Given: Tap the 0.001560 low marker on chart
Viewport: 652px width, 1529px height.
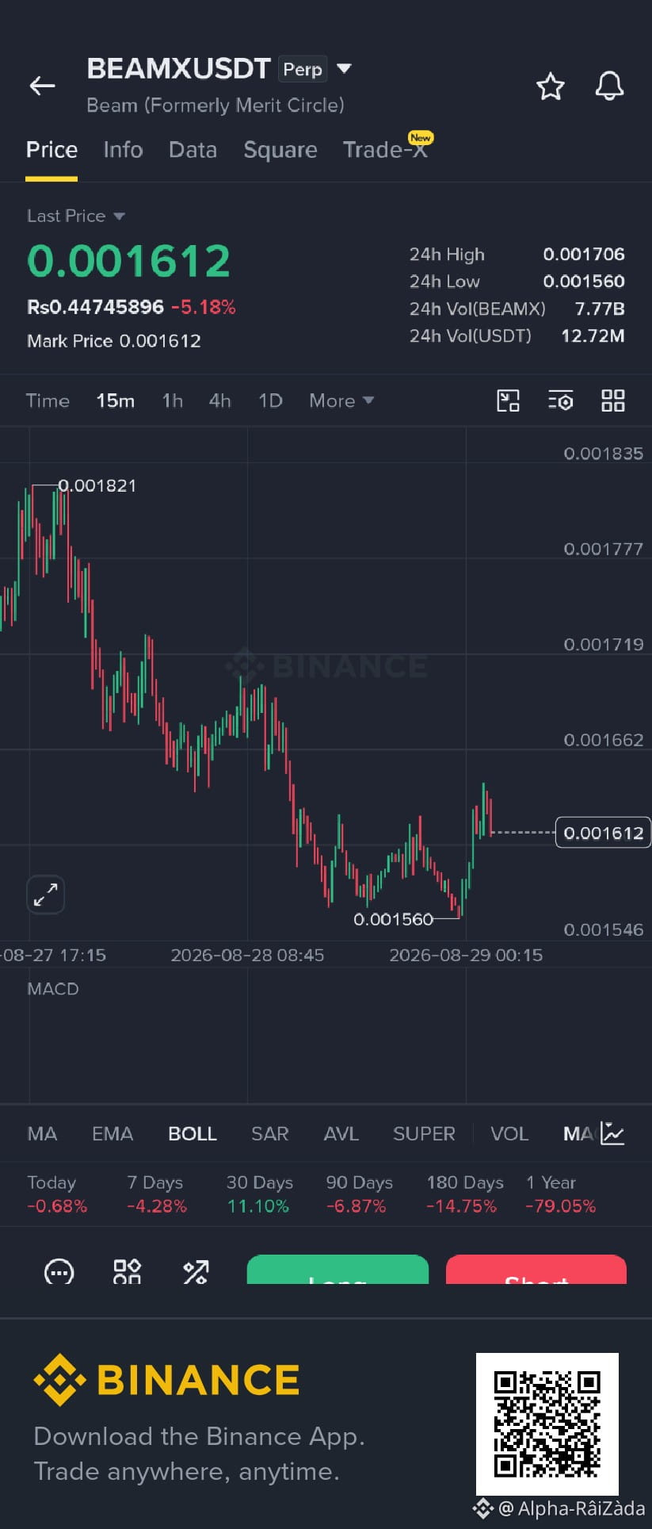Looking at the screenshot, I should pos(393,919).
